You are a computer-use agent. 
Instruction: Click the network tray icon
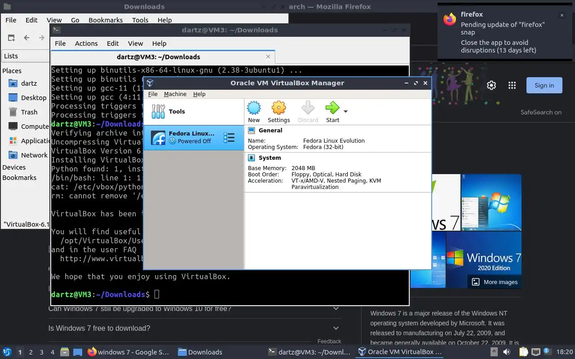click(x=536, y=352)
